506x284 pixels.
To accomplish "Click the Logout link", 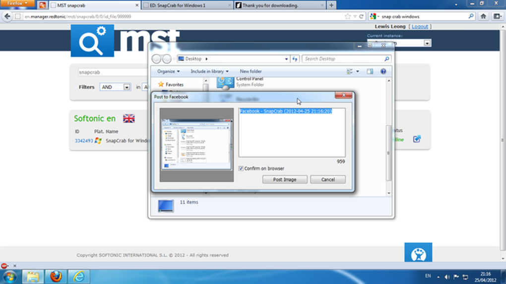I will [x=420, y=26].
